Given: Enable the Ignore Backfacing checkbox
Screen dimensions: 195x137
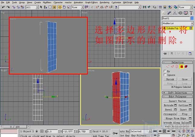Looking at the screenshot, I should click(x=165, y=75).
